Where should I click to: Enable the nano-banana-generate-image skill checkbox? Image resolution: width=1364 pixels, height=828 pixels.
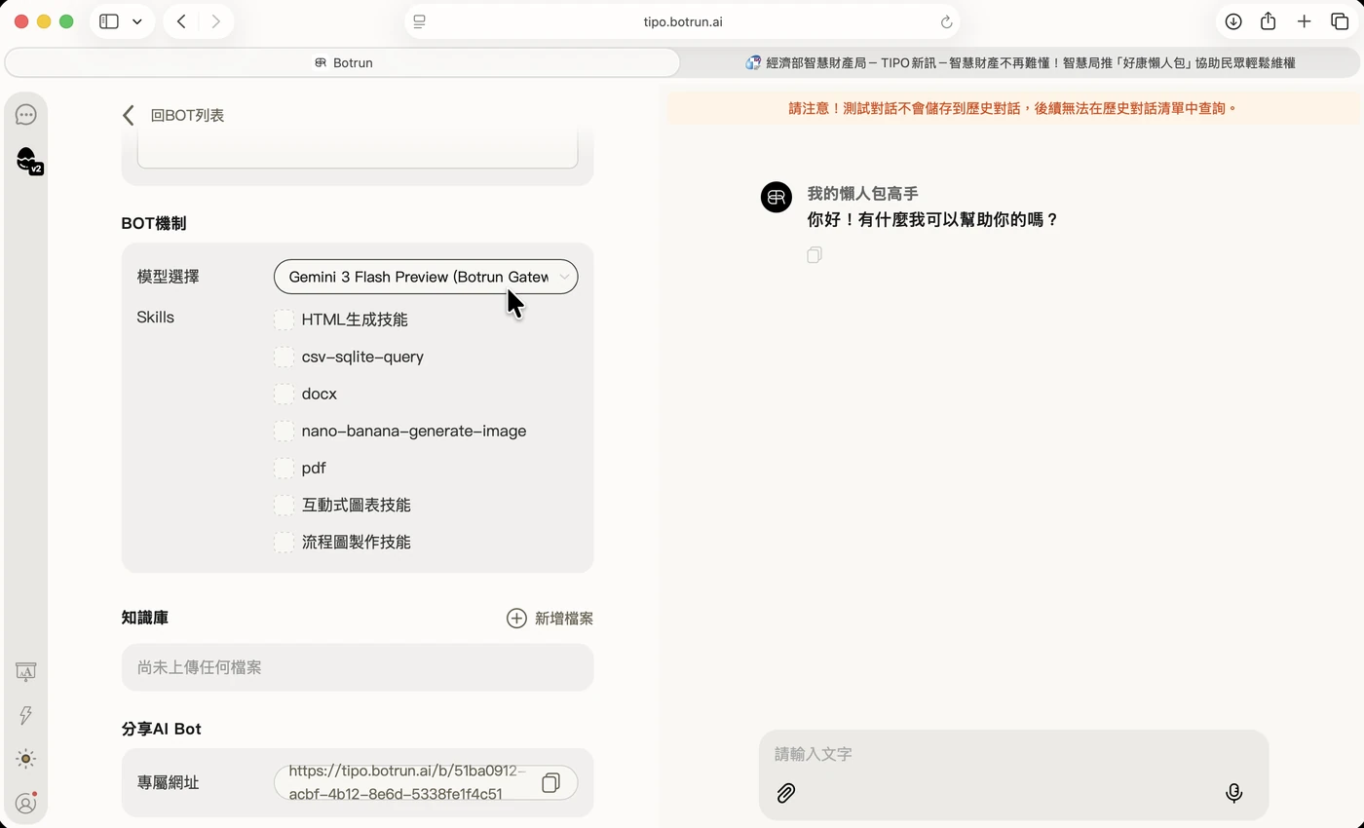point(284,431)
